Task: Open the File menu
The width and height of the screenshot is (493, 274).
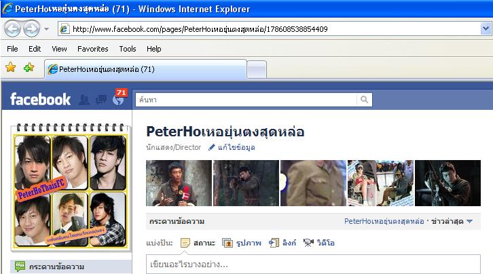Action: pos(12,49)
